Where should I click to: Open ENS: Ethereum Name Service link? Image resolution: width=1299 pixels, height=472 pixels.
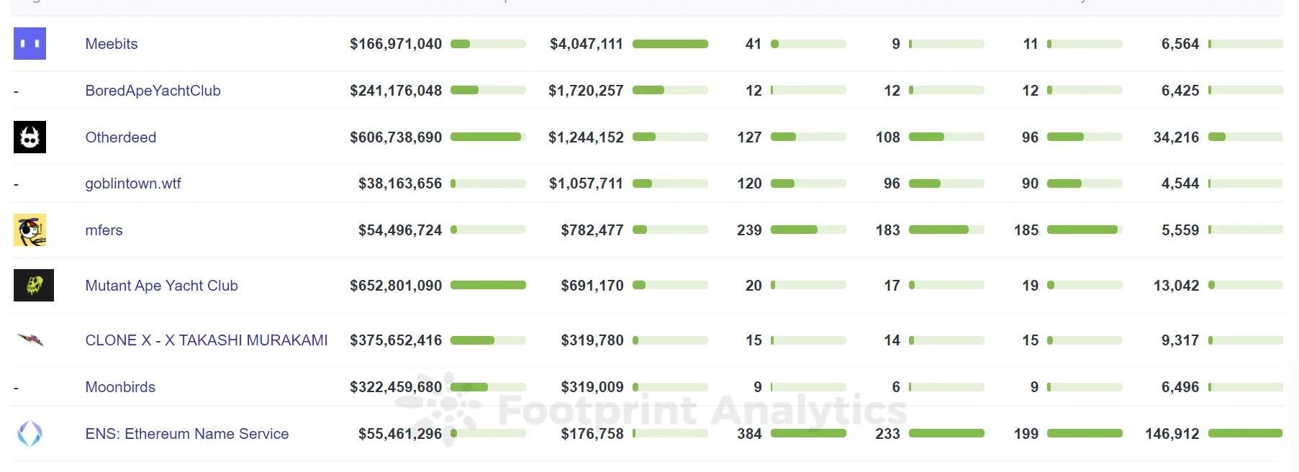[x=186, y=434]
